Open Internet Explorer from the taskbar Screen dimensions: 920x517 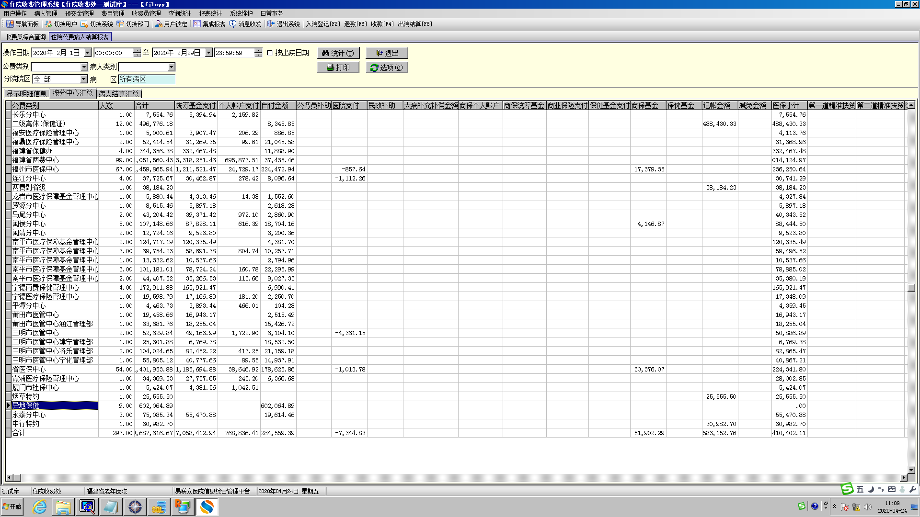point(39,507)
